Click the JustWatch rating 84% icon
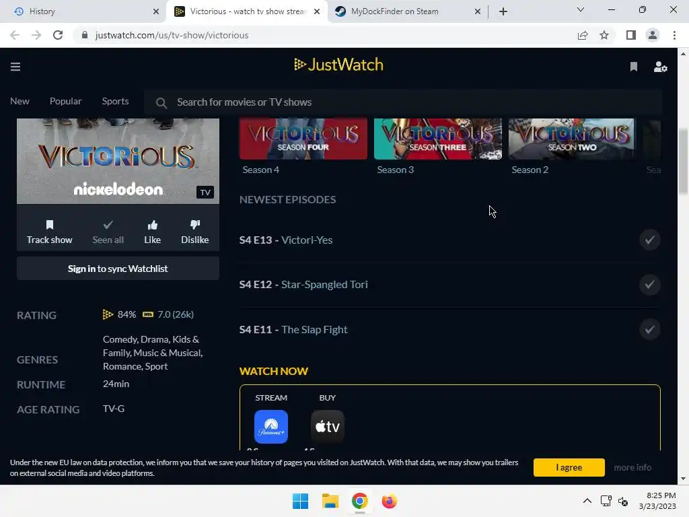The width and height of the screenshot is (689, 517). 108,314
